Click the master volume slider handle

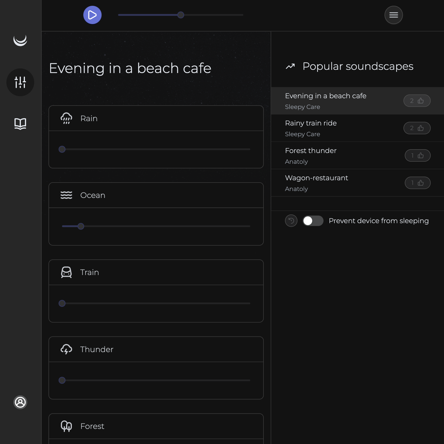pos(181,15)
